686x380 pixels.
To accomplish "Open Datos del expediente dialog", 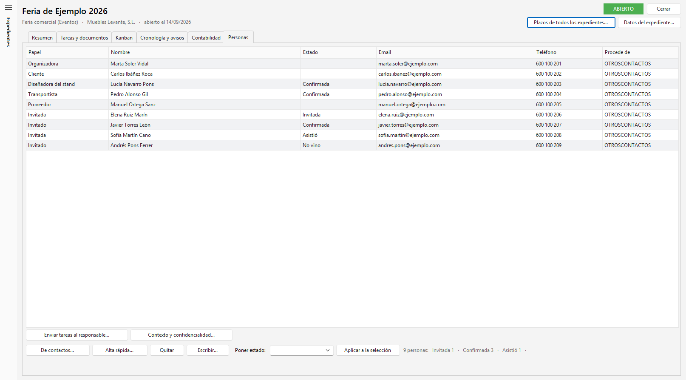I will [x=649, y=23].
